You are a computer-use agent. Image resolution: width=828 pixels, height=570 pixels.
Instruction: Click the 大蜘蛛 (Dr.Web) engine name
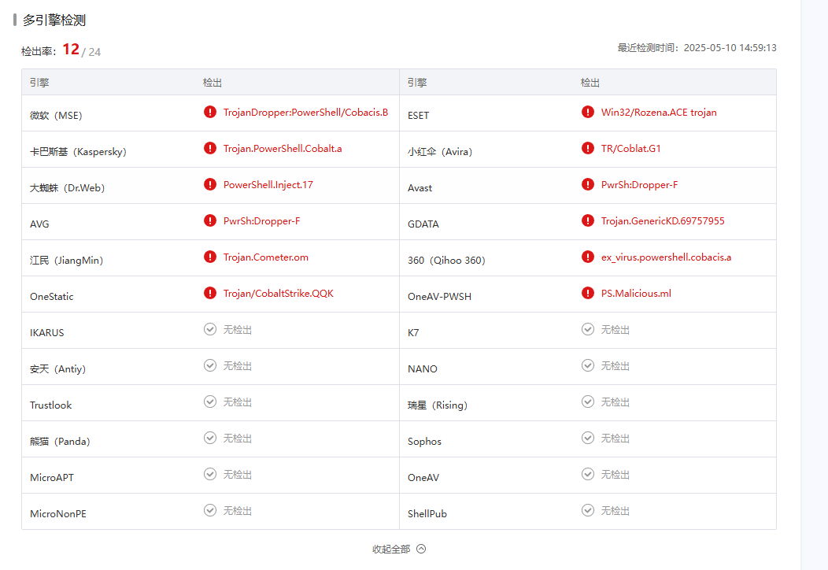pyautogui.click(x=67, y=187)
